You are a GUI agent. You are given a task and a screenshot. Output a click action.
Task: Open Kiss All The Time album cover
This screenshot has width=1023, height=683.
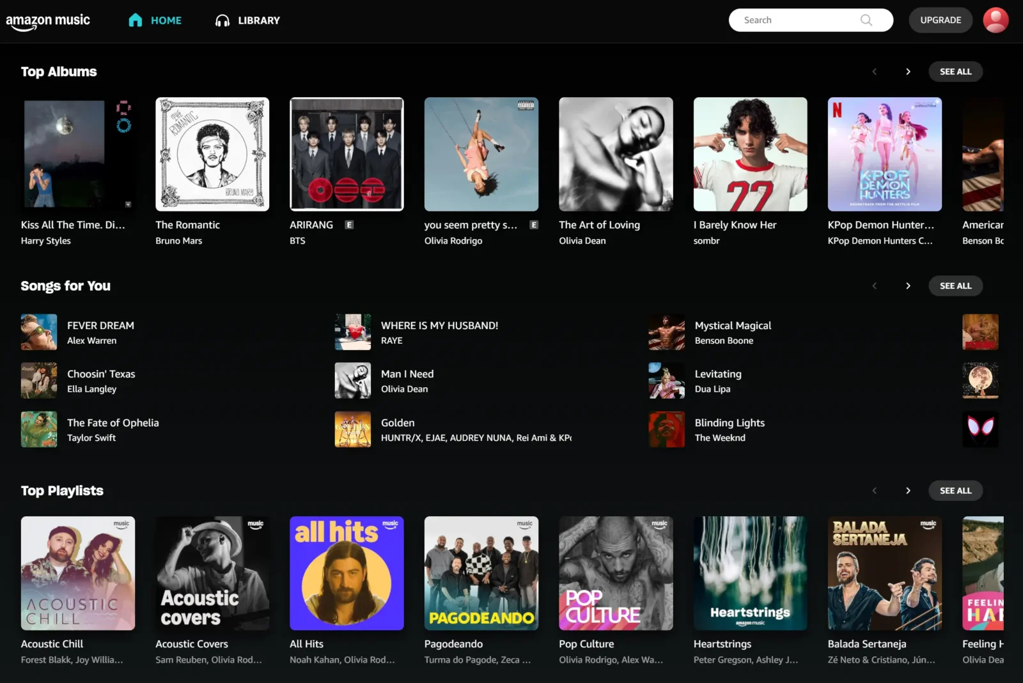point(78,154)
